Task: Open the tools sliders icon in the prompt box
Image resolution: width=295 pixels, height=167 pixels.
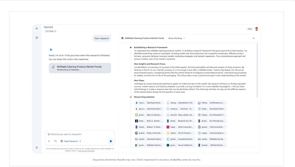Action: pyautogui.click(x=56, y=141)
